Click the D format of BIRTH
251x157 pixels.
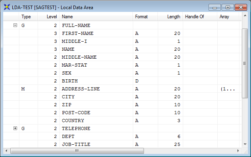(x=137, y=81)
